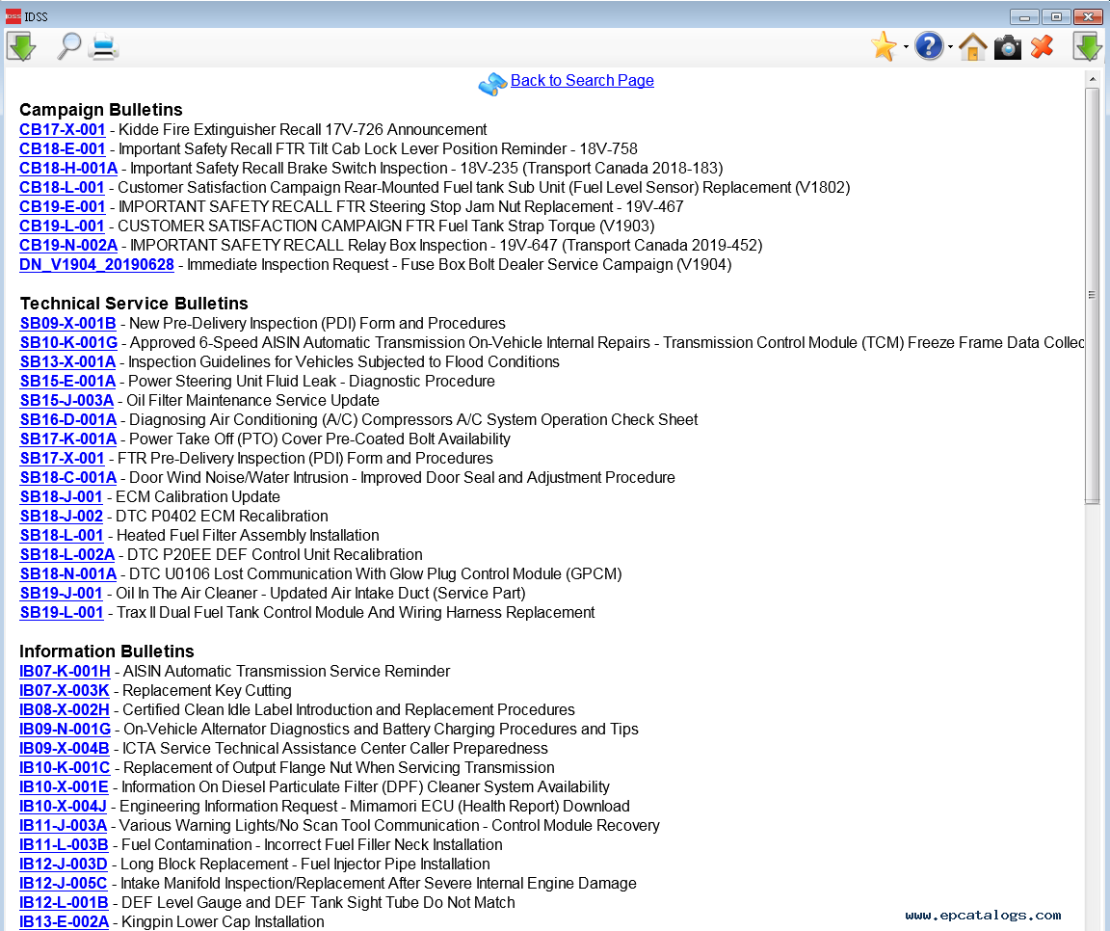Image resolution: width=1110 pixels, height=931 pixels.
Task: Open CB19-E-001 steering stop jam nut recall
Action: pos(63,207)
